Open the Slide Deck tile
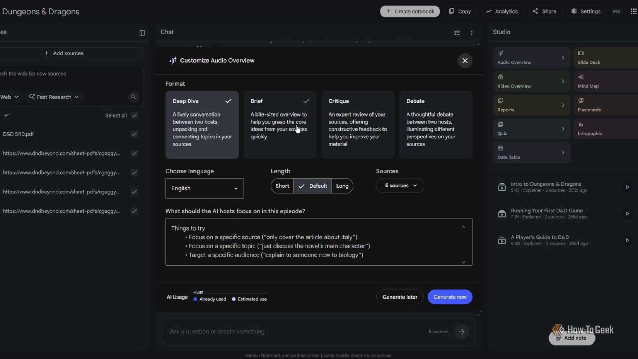The height and width of the screenshot is (359, 638). [606, 58]
